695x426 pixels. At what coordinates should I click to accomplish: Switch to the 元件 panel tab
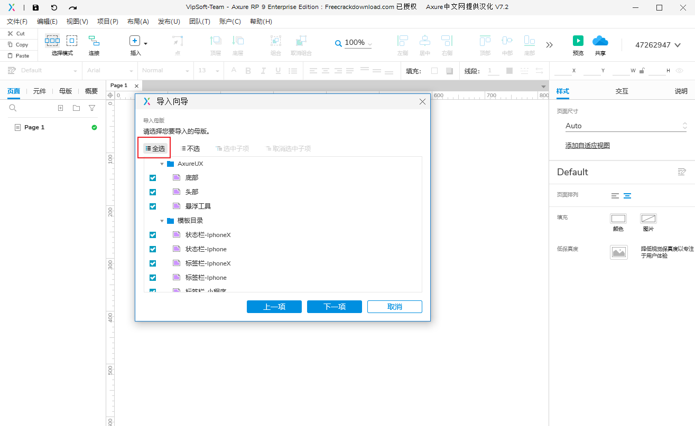click(x=40, y=91)
